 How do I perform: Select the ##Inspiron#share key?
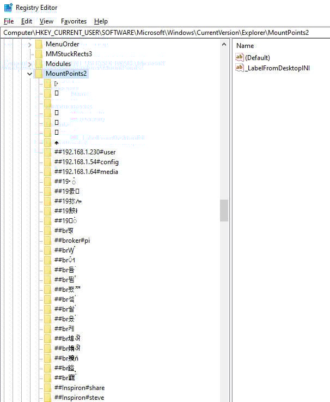pos(80,388)
